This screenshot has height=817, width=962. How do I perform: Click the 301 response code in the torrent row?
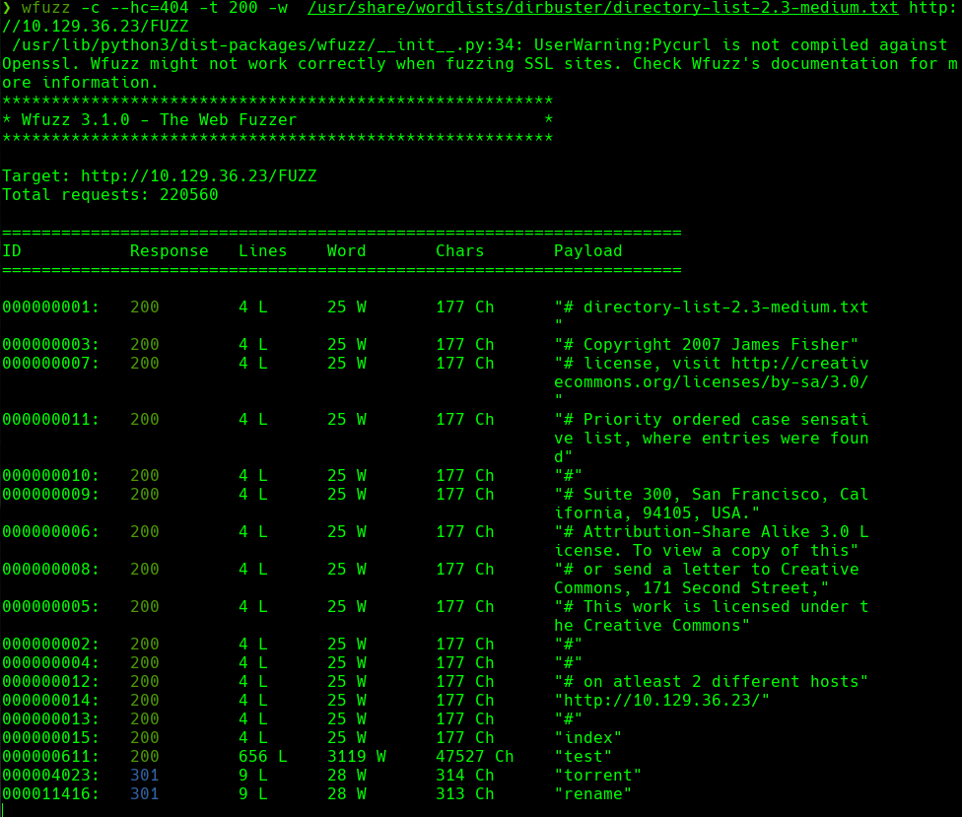[145, 776]
